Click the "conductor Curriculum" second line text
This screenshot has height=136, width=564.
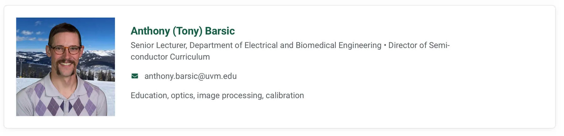[170, 57]
